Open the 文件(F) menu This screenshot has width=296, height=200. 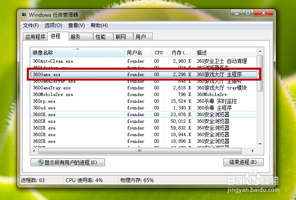[x=31, y=25]
